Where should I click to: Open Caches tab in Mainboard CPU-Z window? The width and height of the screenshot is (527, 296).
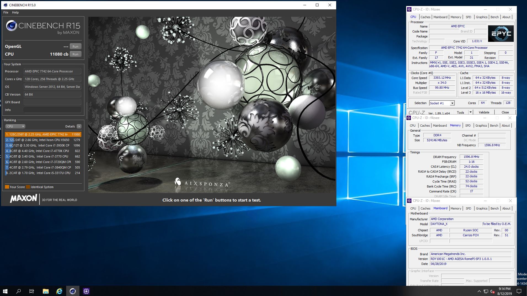(x=425, y=208)
